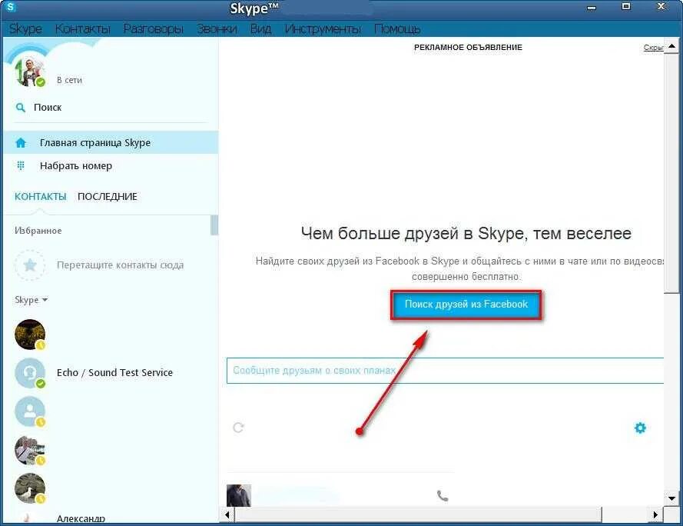This screenshot has height=526, width=683.
Task: Click the search magnifier icon
Action: (21, 108)
